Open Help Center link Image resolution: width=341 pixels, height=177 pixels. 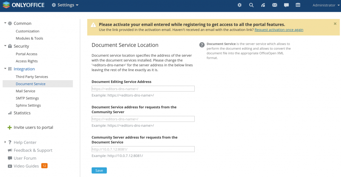25,142
